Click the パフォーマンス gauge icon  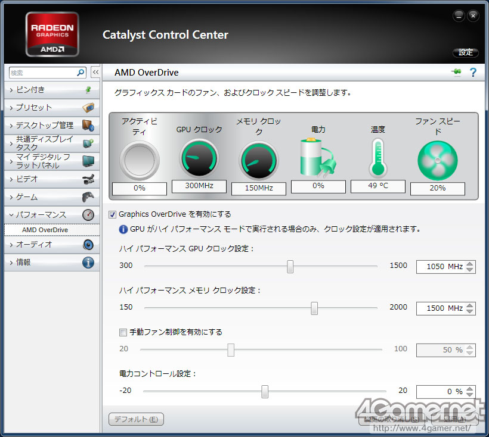pos(88,215)
